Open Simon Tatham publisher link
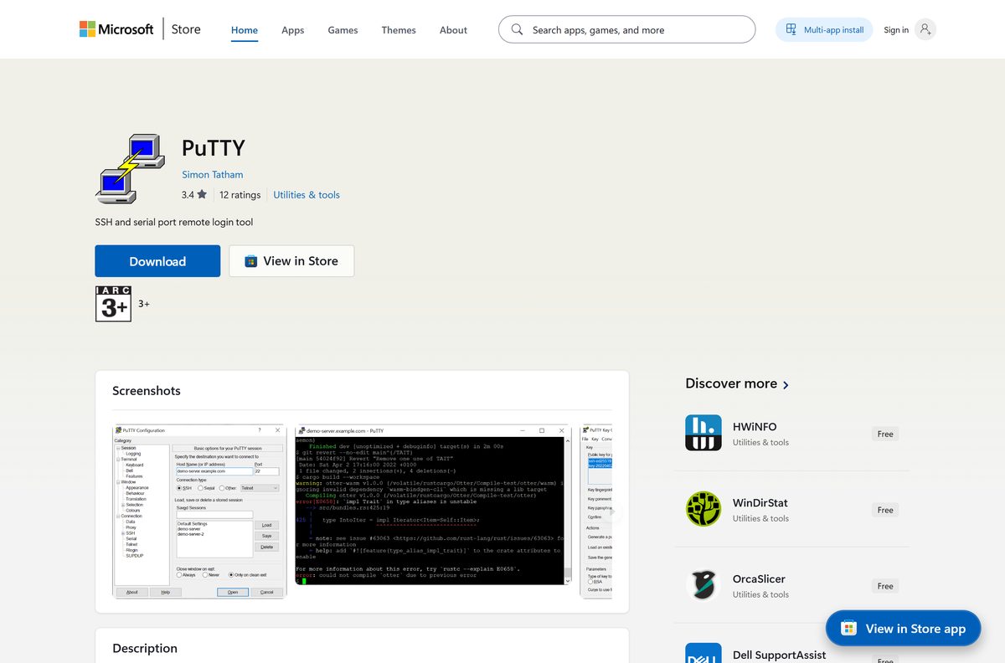 coord(213,174)
